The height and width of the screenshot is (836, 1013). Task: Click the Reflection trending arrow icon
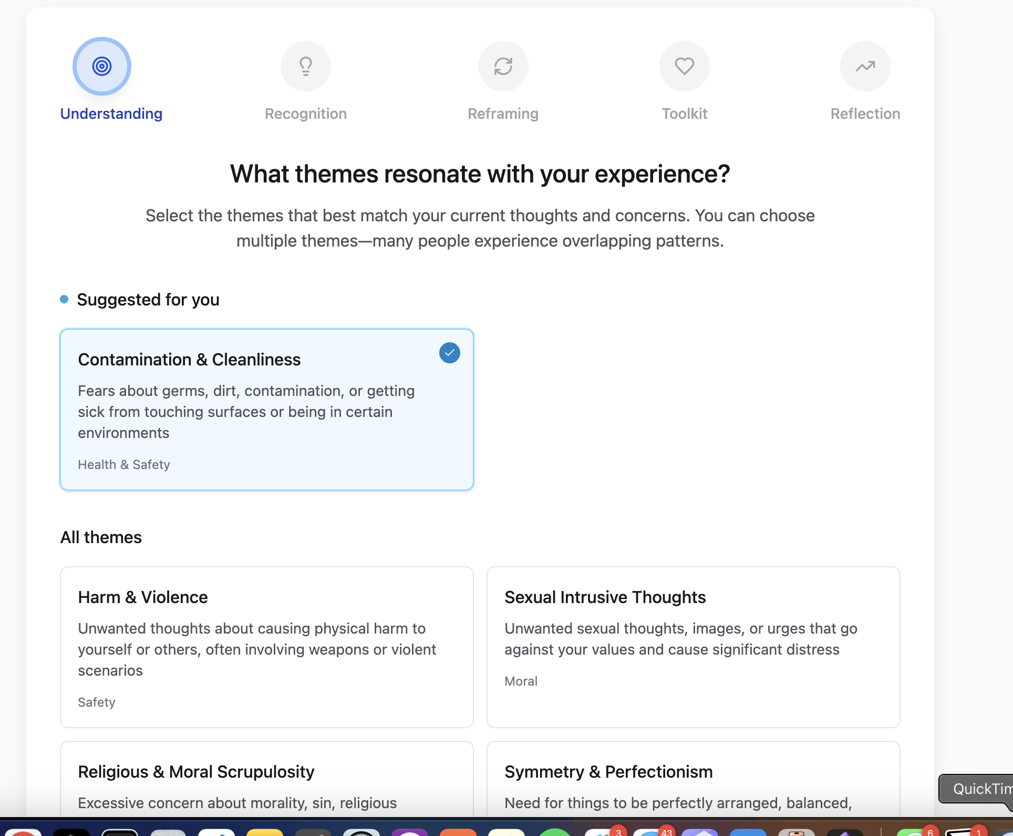tap(865, 66)
